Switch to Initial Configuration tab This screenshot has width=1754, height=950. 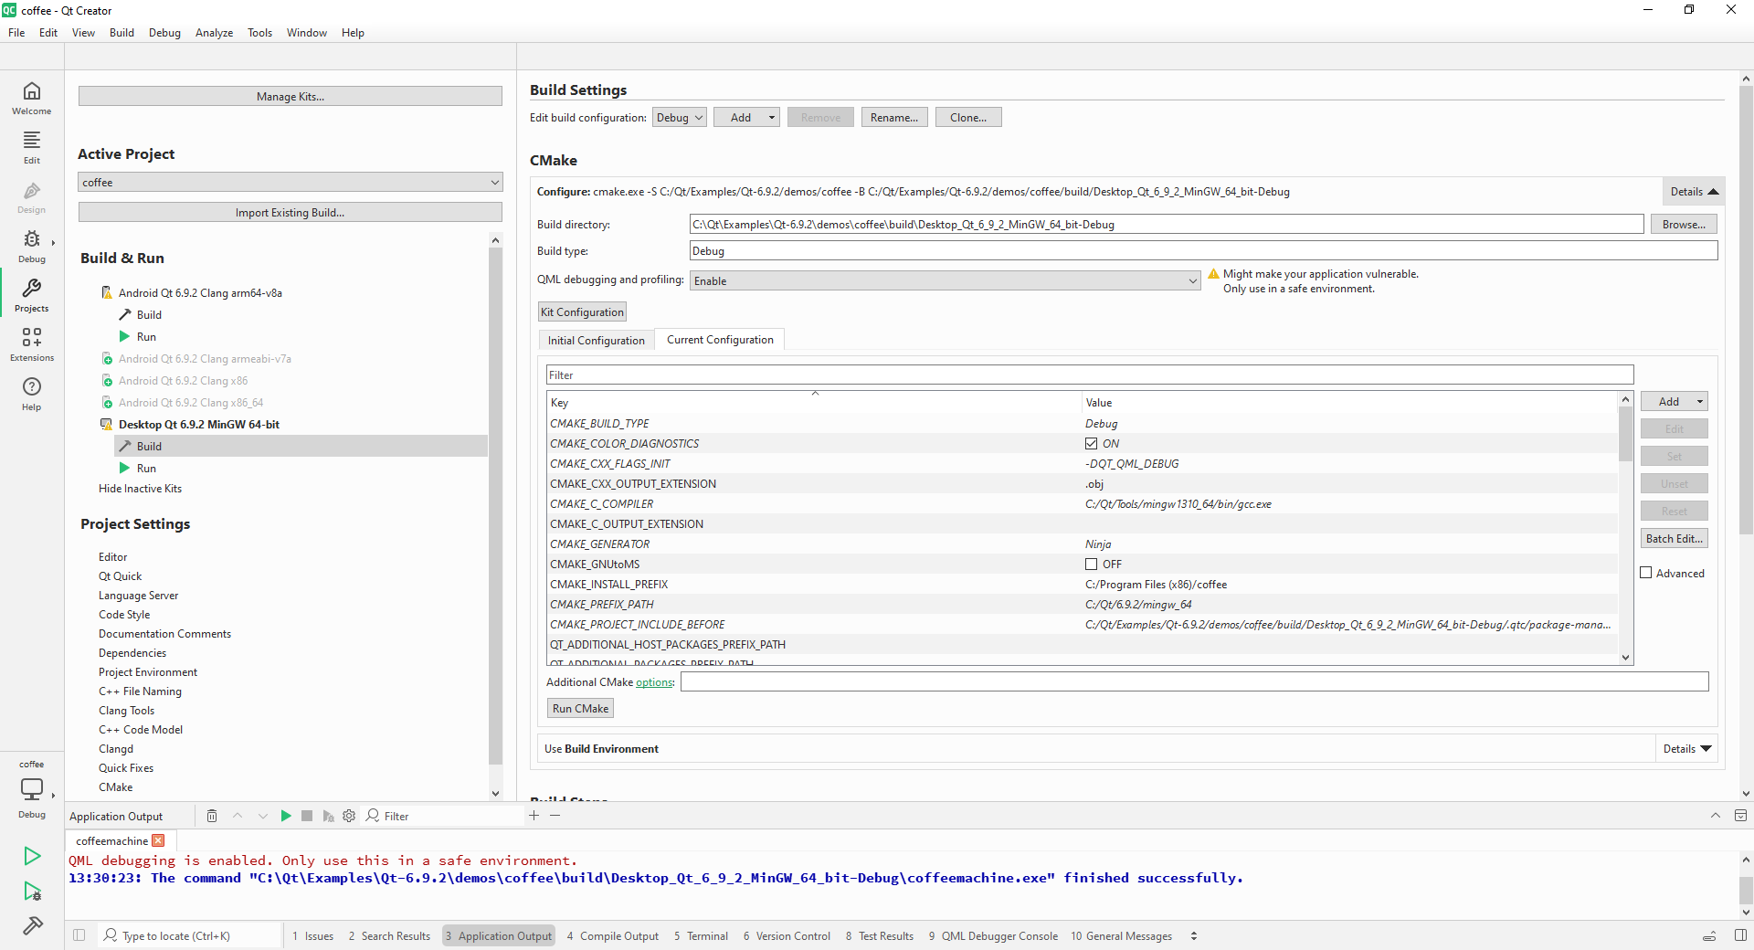(596, 341)
